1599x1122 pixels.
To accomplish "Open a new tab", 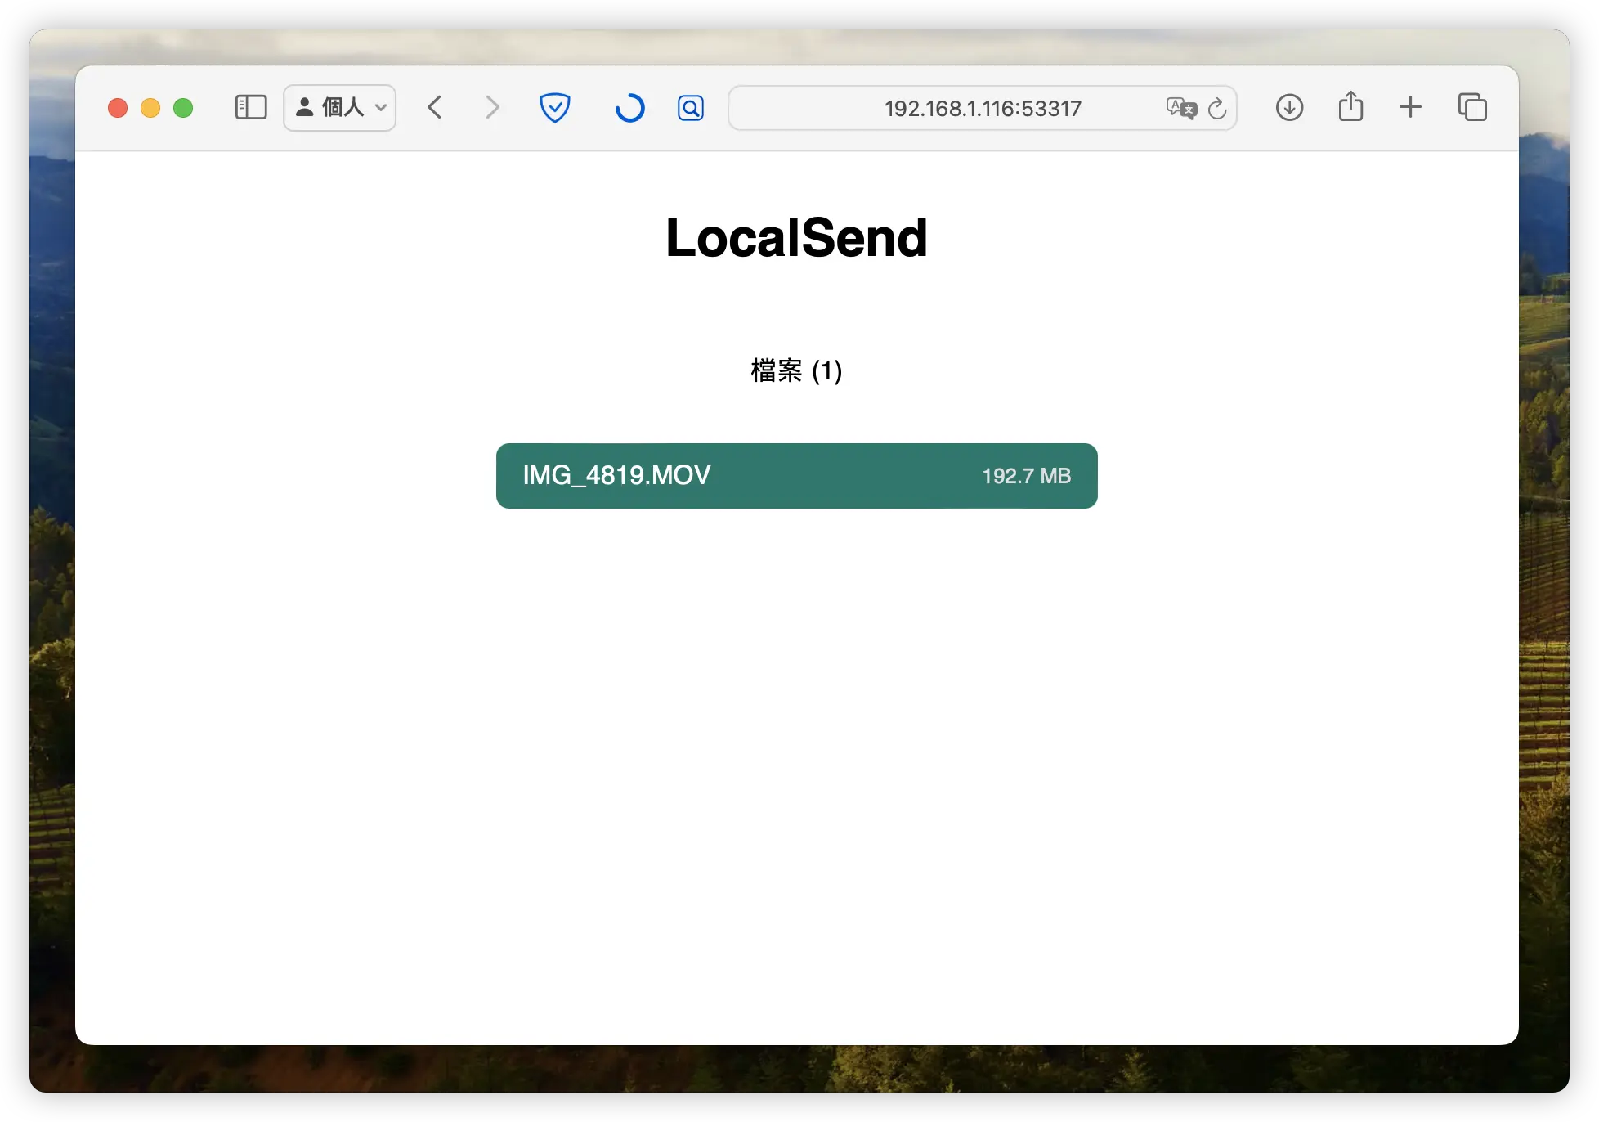I will [1410, 107].
